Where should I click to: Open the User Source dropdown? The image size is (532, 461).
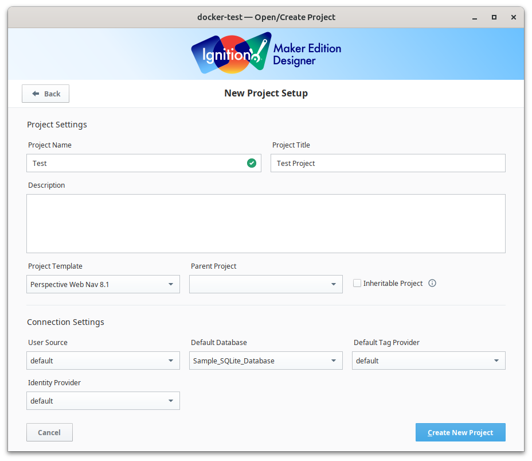click(103, 361)
